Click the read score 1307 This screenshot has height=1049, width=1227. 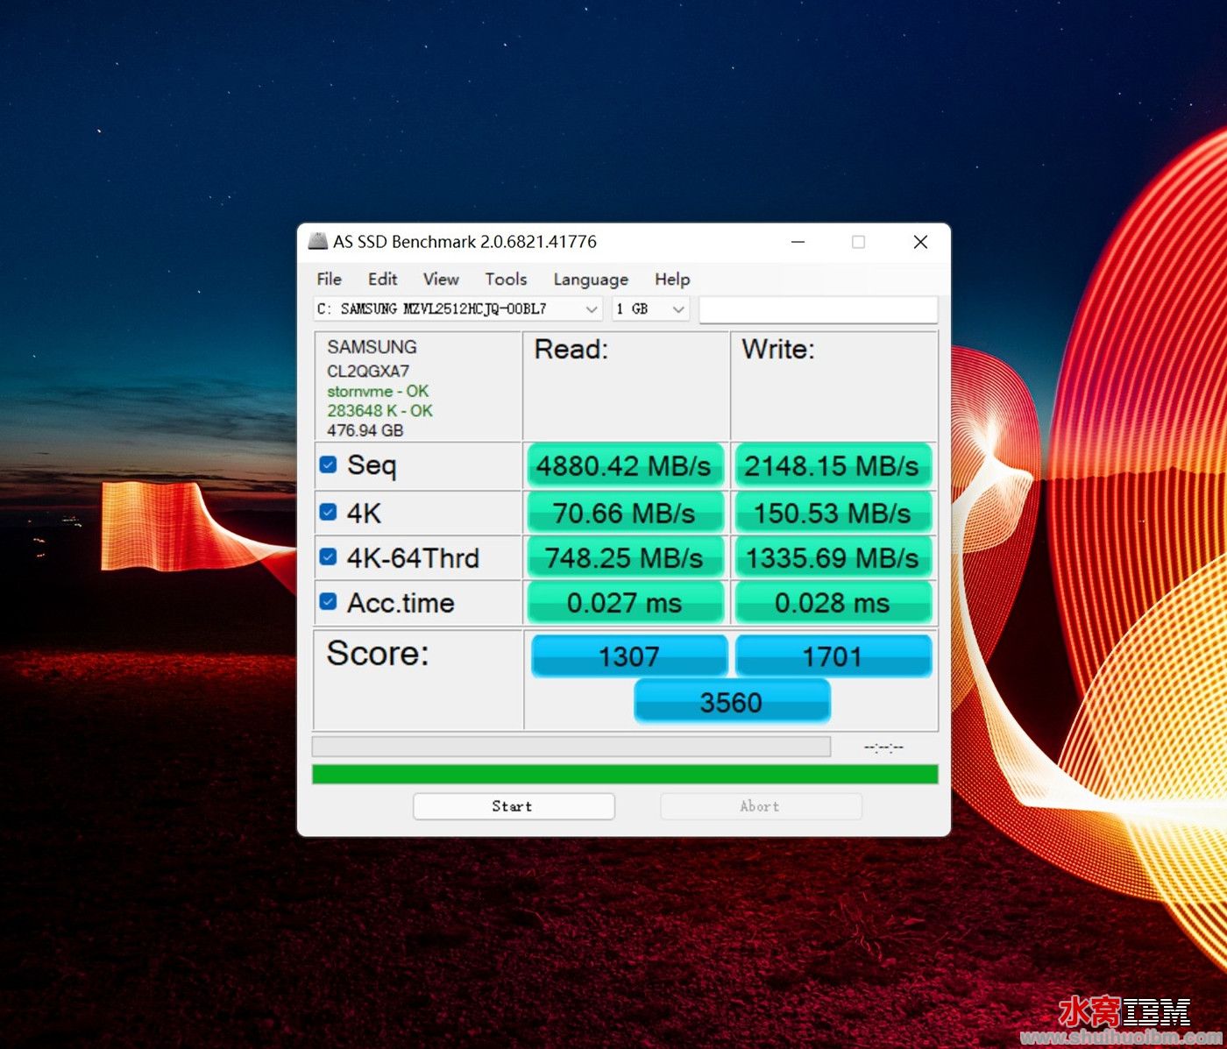(x=629, y=656)
